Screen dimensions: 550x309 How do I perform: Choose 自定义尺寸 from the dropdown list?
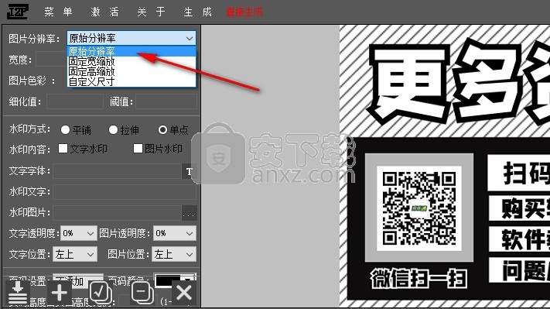coord(132,81)
